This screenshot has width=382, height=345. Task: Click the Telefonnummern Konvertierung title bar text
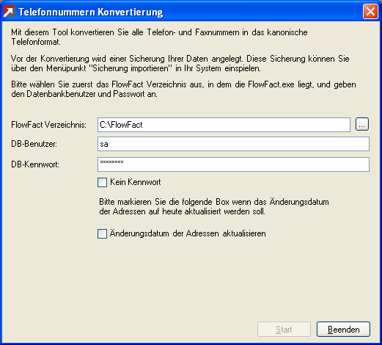click(x=91, y=12)
